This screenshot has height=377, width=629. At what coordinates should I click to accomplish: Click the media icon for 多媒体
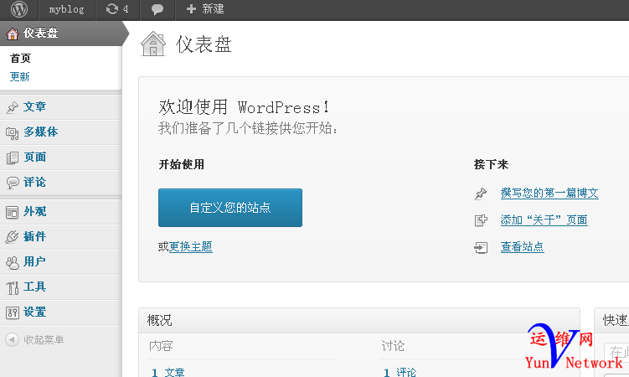tap(13, 132)
